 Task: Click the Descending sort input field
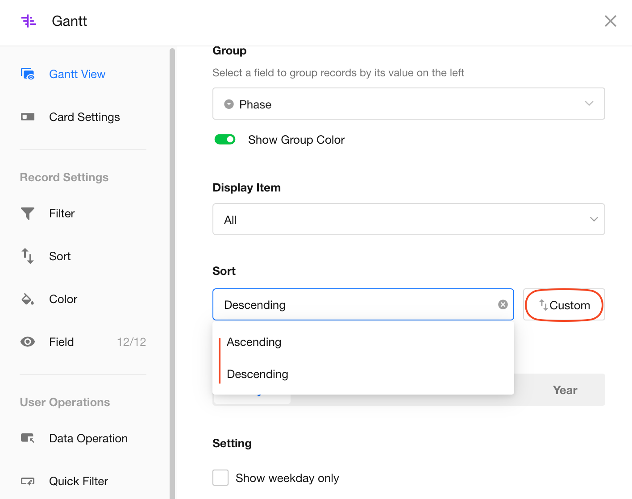click(363, 304)
